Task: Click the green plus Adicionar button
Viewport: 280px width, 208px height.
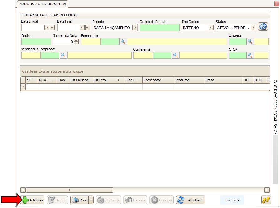Action: (33, 200)
